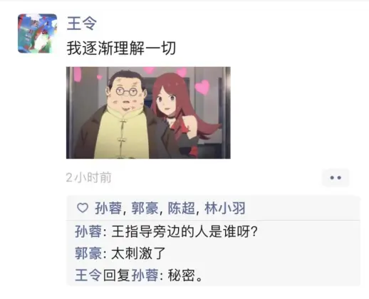
Task: Tap the 2小时前 timestamp
Action: point(89,177)
